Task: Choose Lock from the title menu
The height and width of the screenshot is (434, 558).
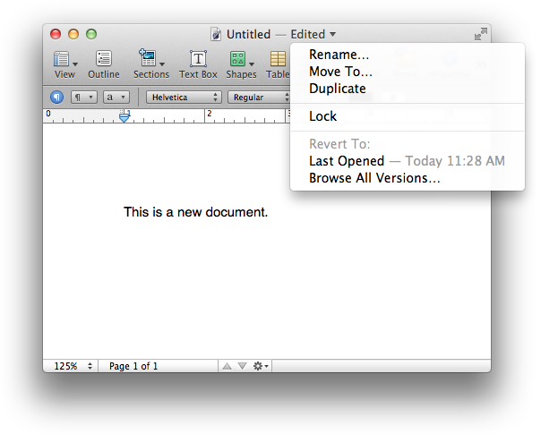Action: coord(322,116)
